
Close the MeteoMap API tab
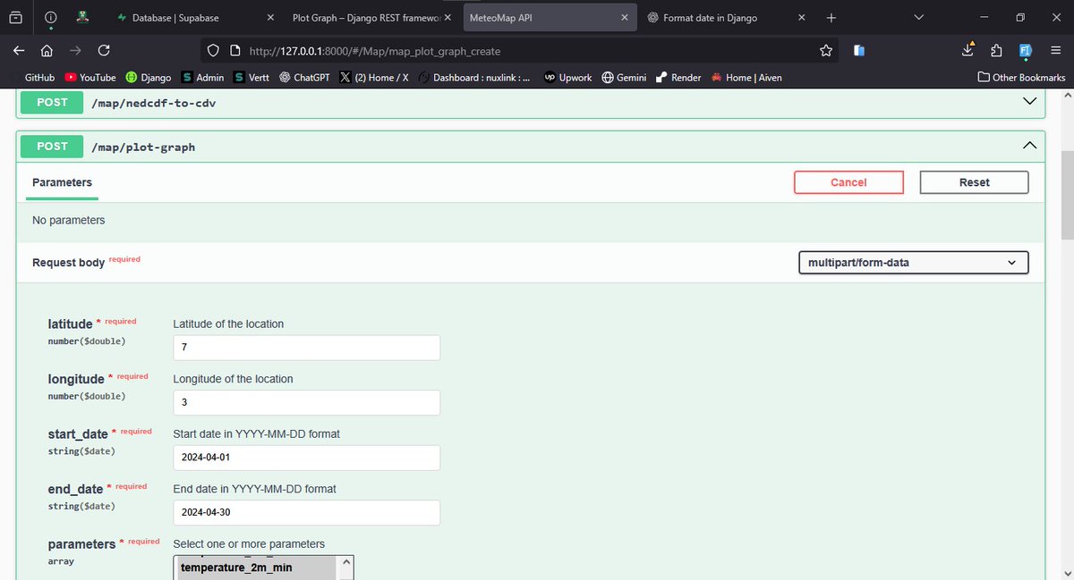point(624,17)
